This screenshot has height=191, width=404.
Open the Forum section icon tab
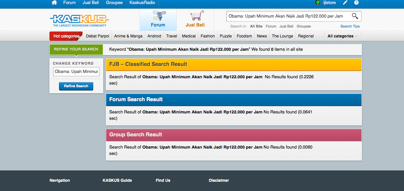158,20
